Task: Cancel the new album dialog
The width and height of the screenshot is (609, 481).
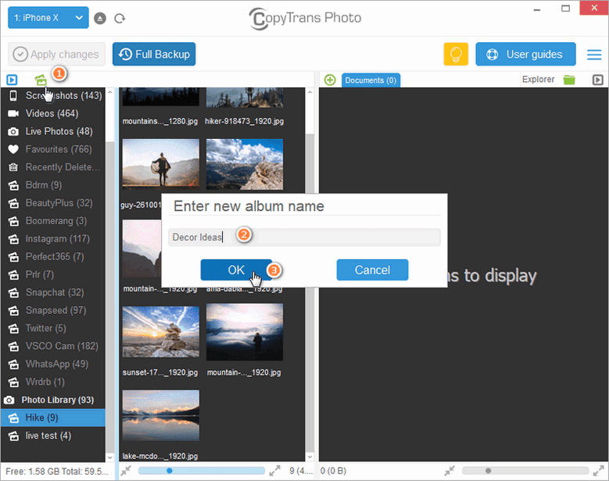Action: [372, 270]
